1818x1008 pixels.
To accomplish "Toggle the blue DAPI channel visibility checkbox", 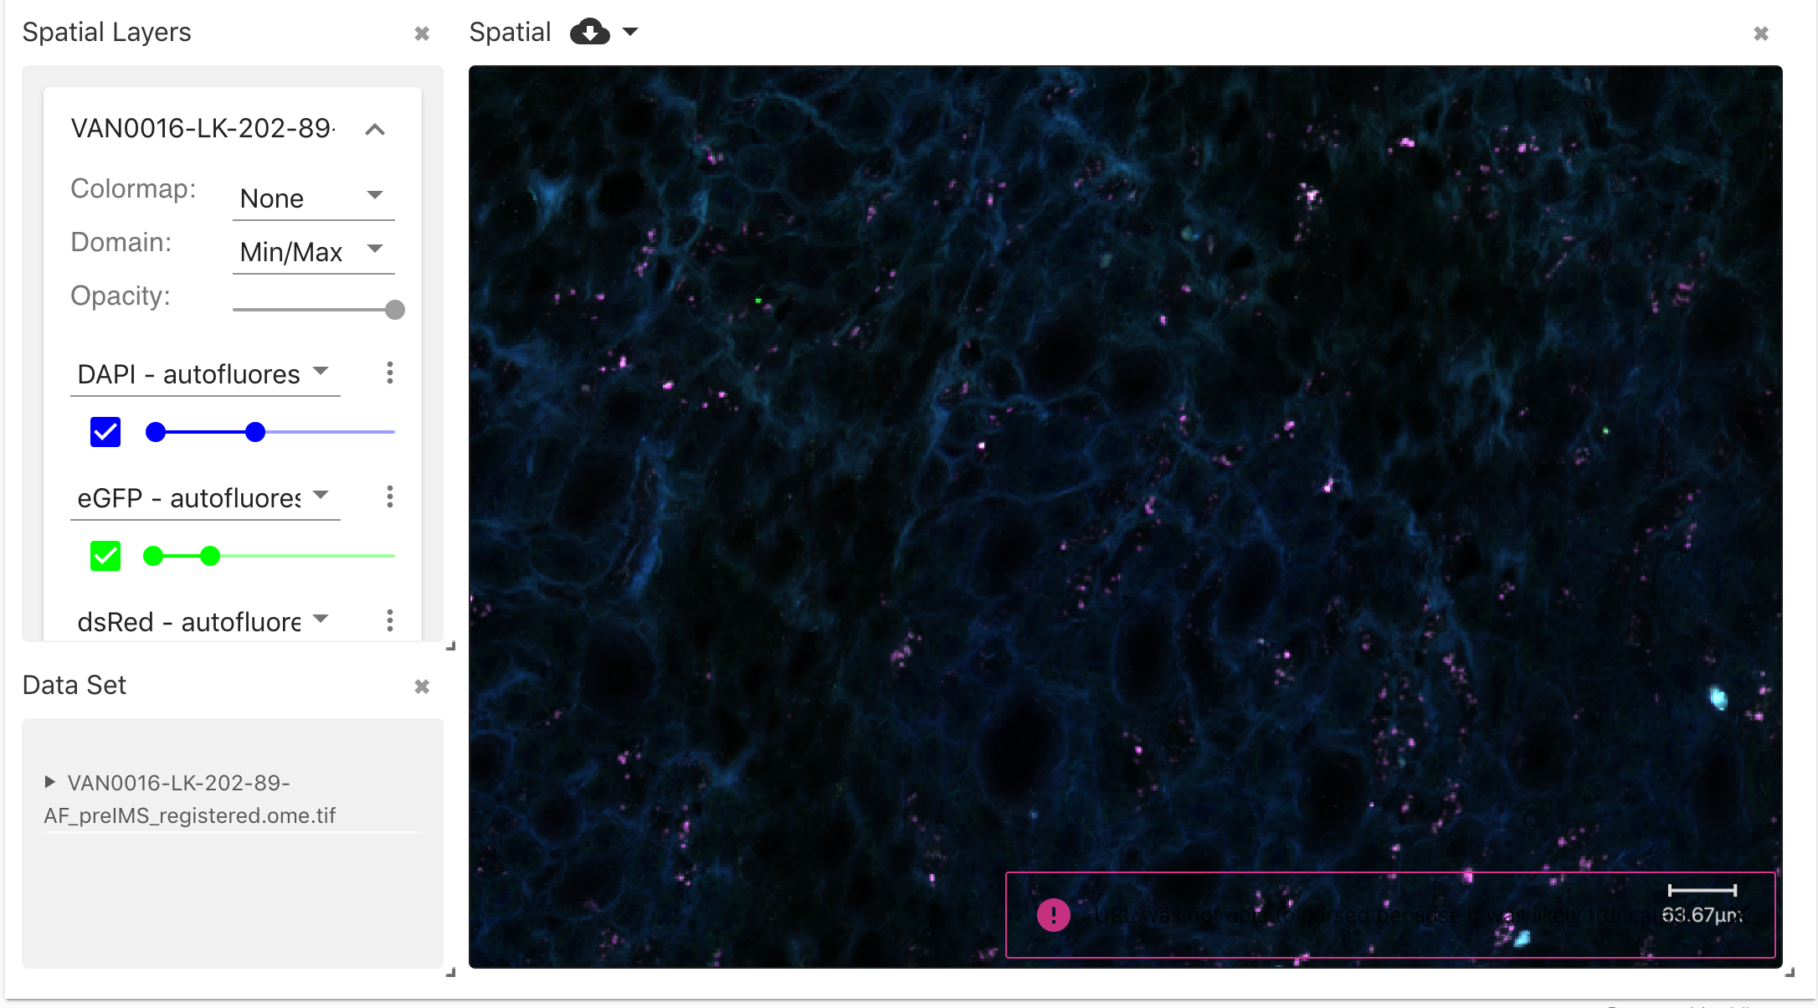I will pos(105,432).
